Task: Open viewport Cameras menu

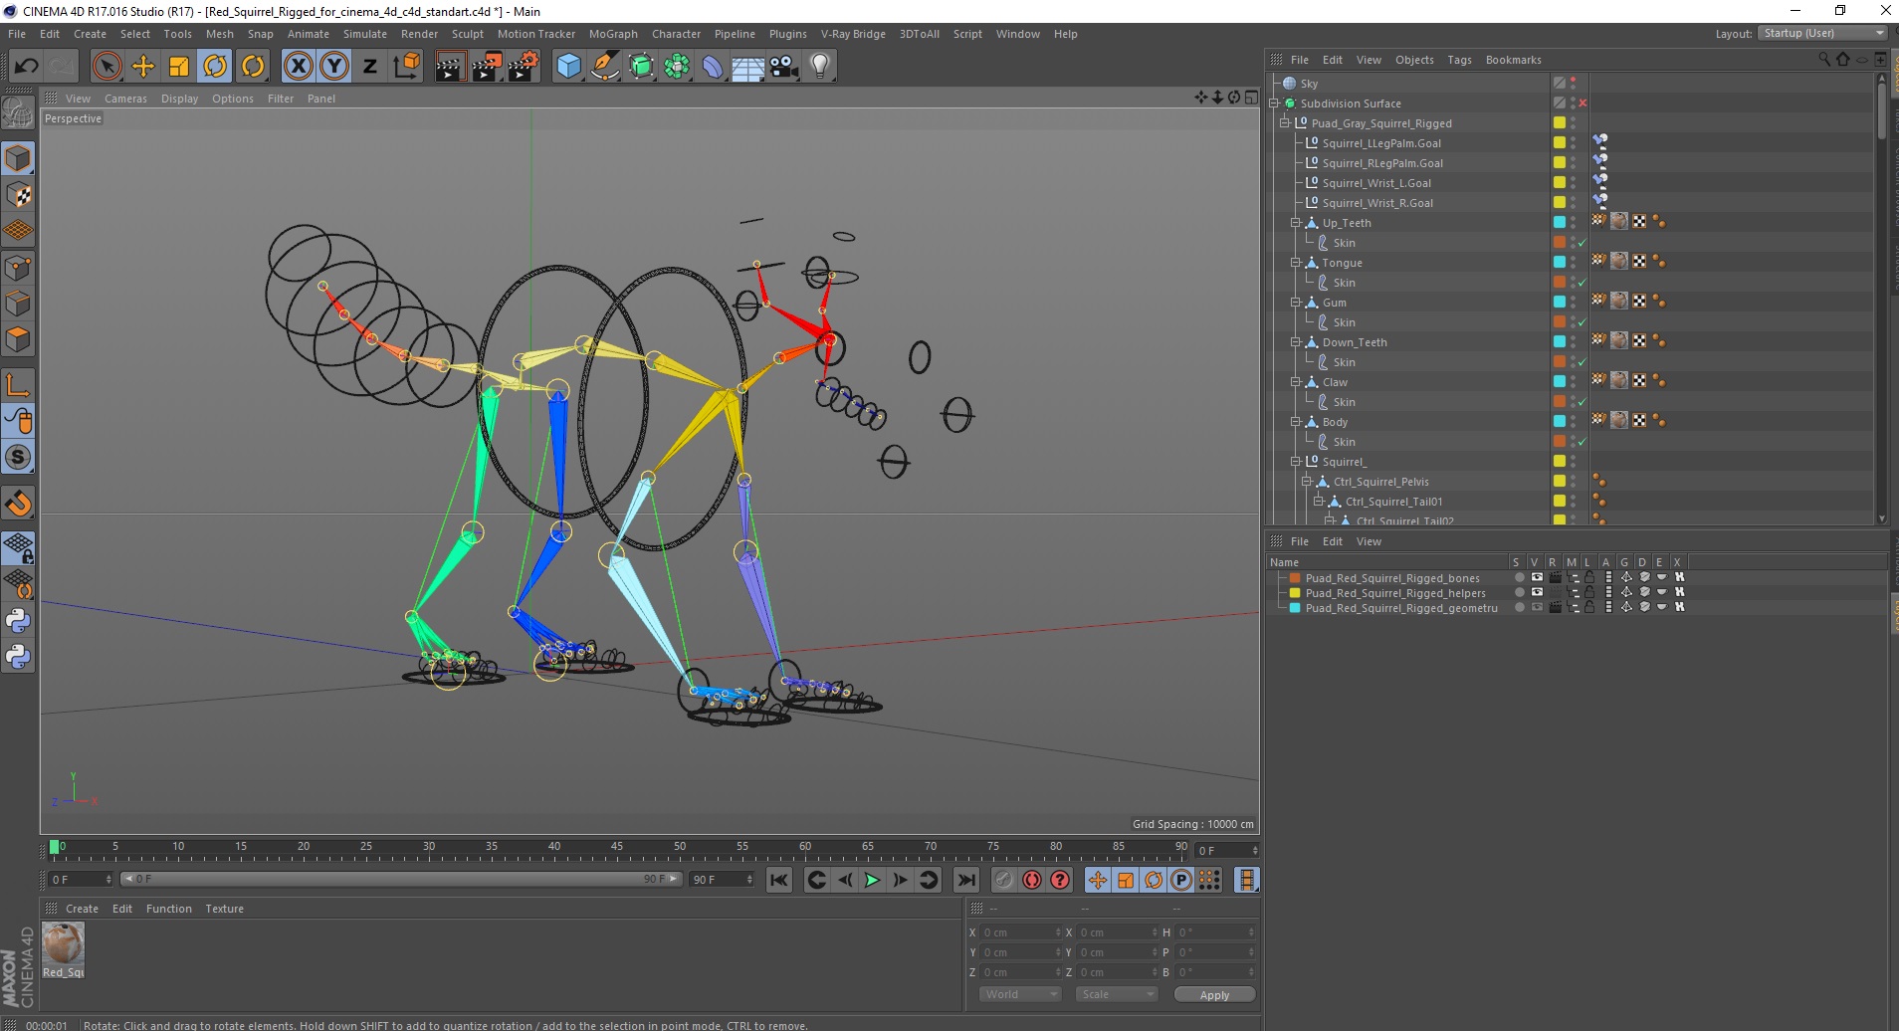Action: coord(125,99)
